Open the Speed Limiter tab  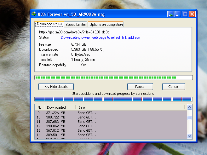click(x=76, y=25)
